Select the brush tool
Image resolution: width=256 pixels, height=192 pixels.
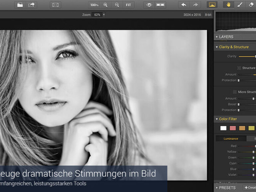tap(239, 5)
